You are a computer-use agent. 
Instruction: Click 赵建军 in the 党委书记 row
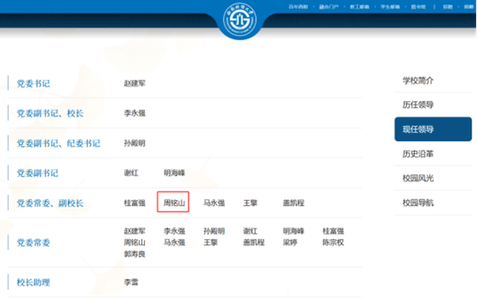pos(134,83)
